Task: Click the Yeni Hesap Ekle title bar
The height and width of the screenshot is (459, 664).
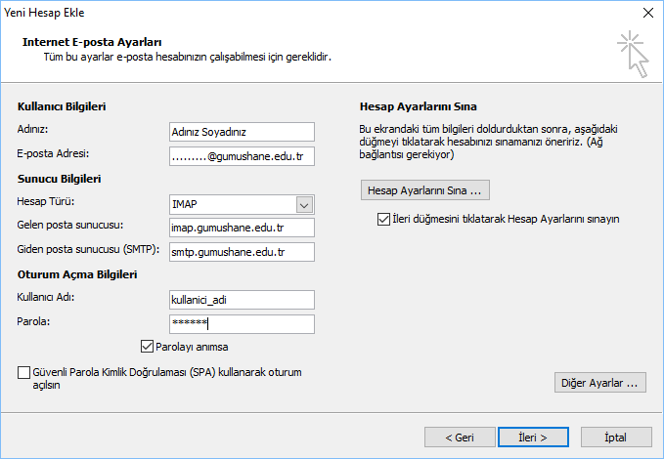Action: 293,13
